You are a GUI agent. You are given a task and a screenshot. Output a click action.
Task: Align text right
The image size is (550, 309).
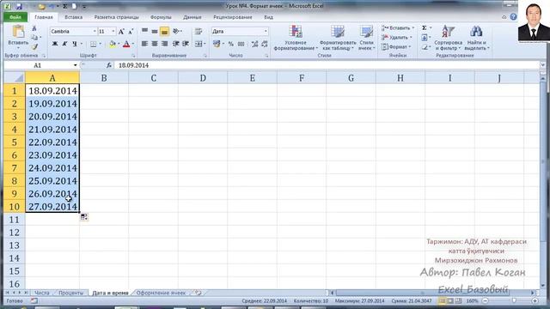(164, 44)
